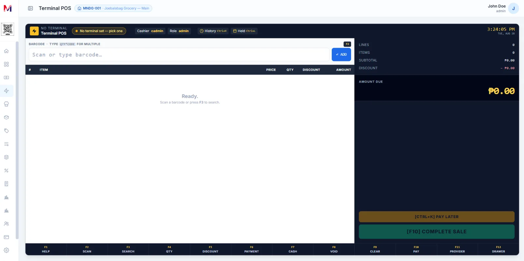This screenshot has width=524, height=261.
Task: Open settings gear icon in sidebar
Action: (6, 250)
